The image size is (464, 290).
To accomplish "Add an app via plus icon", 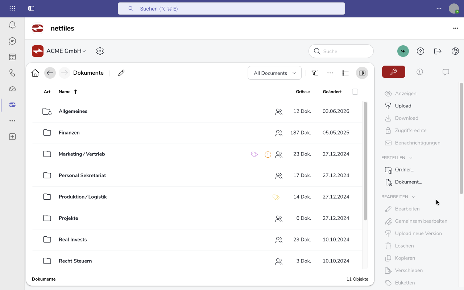I will point(12,137).
